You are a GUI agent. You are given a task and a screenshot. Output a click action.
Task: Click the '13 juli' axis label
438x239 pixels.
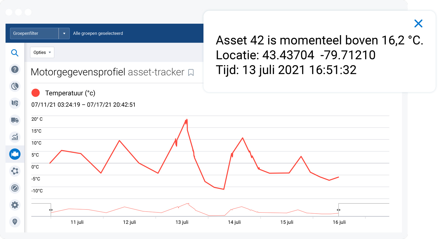[x=182, y=222]
